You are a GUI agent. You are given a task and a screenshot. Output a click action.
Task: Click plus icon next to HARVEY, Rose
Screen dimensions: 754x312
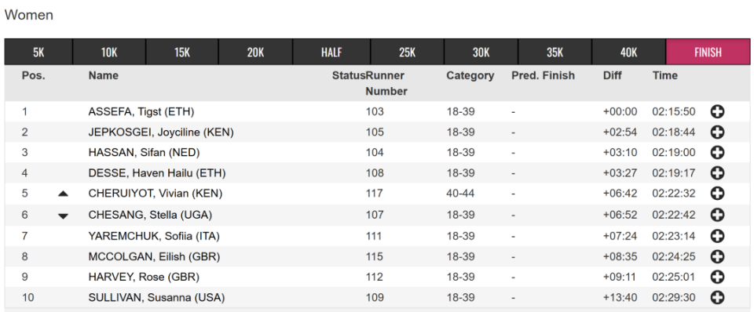click(x=717, y=277)
